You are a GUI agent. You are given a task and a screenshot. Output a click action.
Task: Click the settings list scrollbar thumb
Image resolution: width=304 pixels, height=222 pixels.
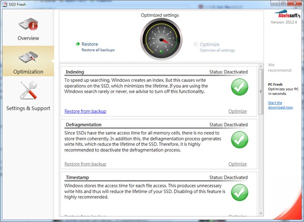(x=261, y=91)
